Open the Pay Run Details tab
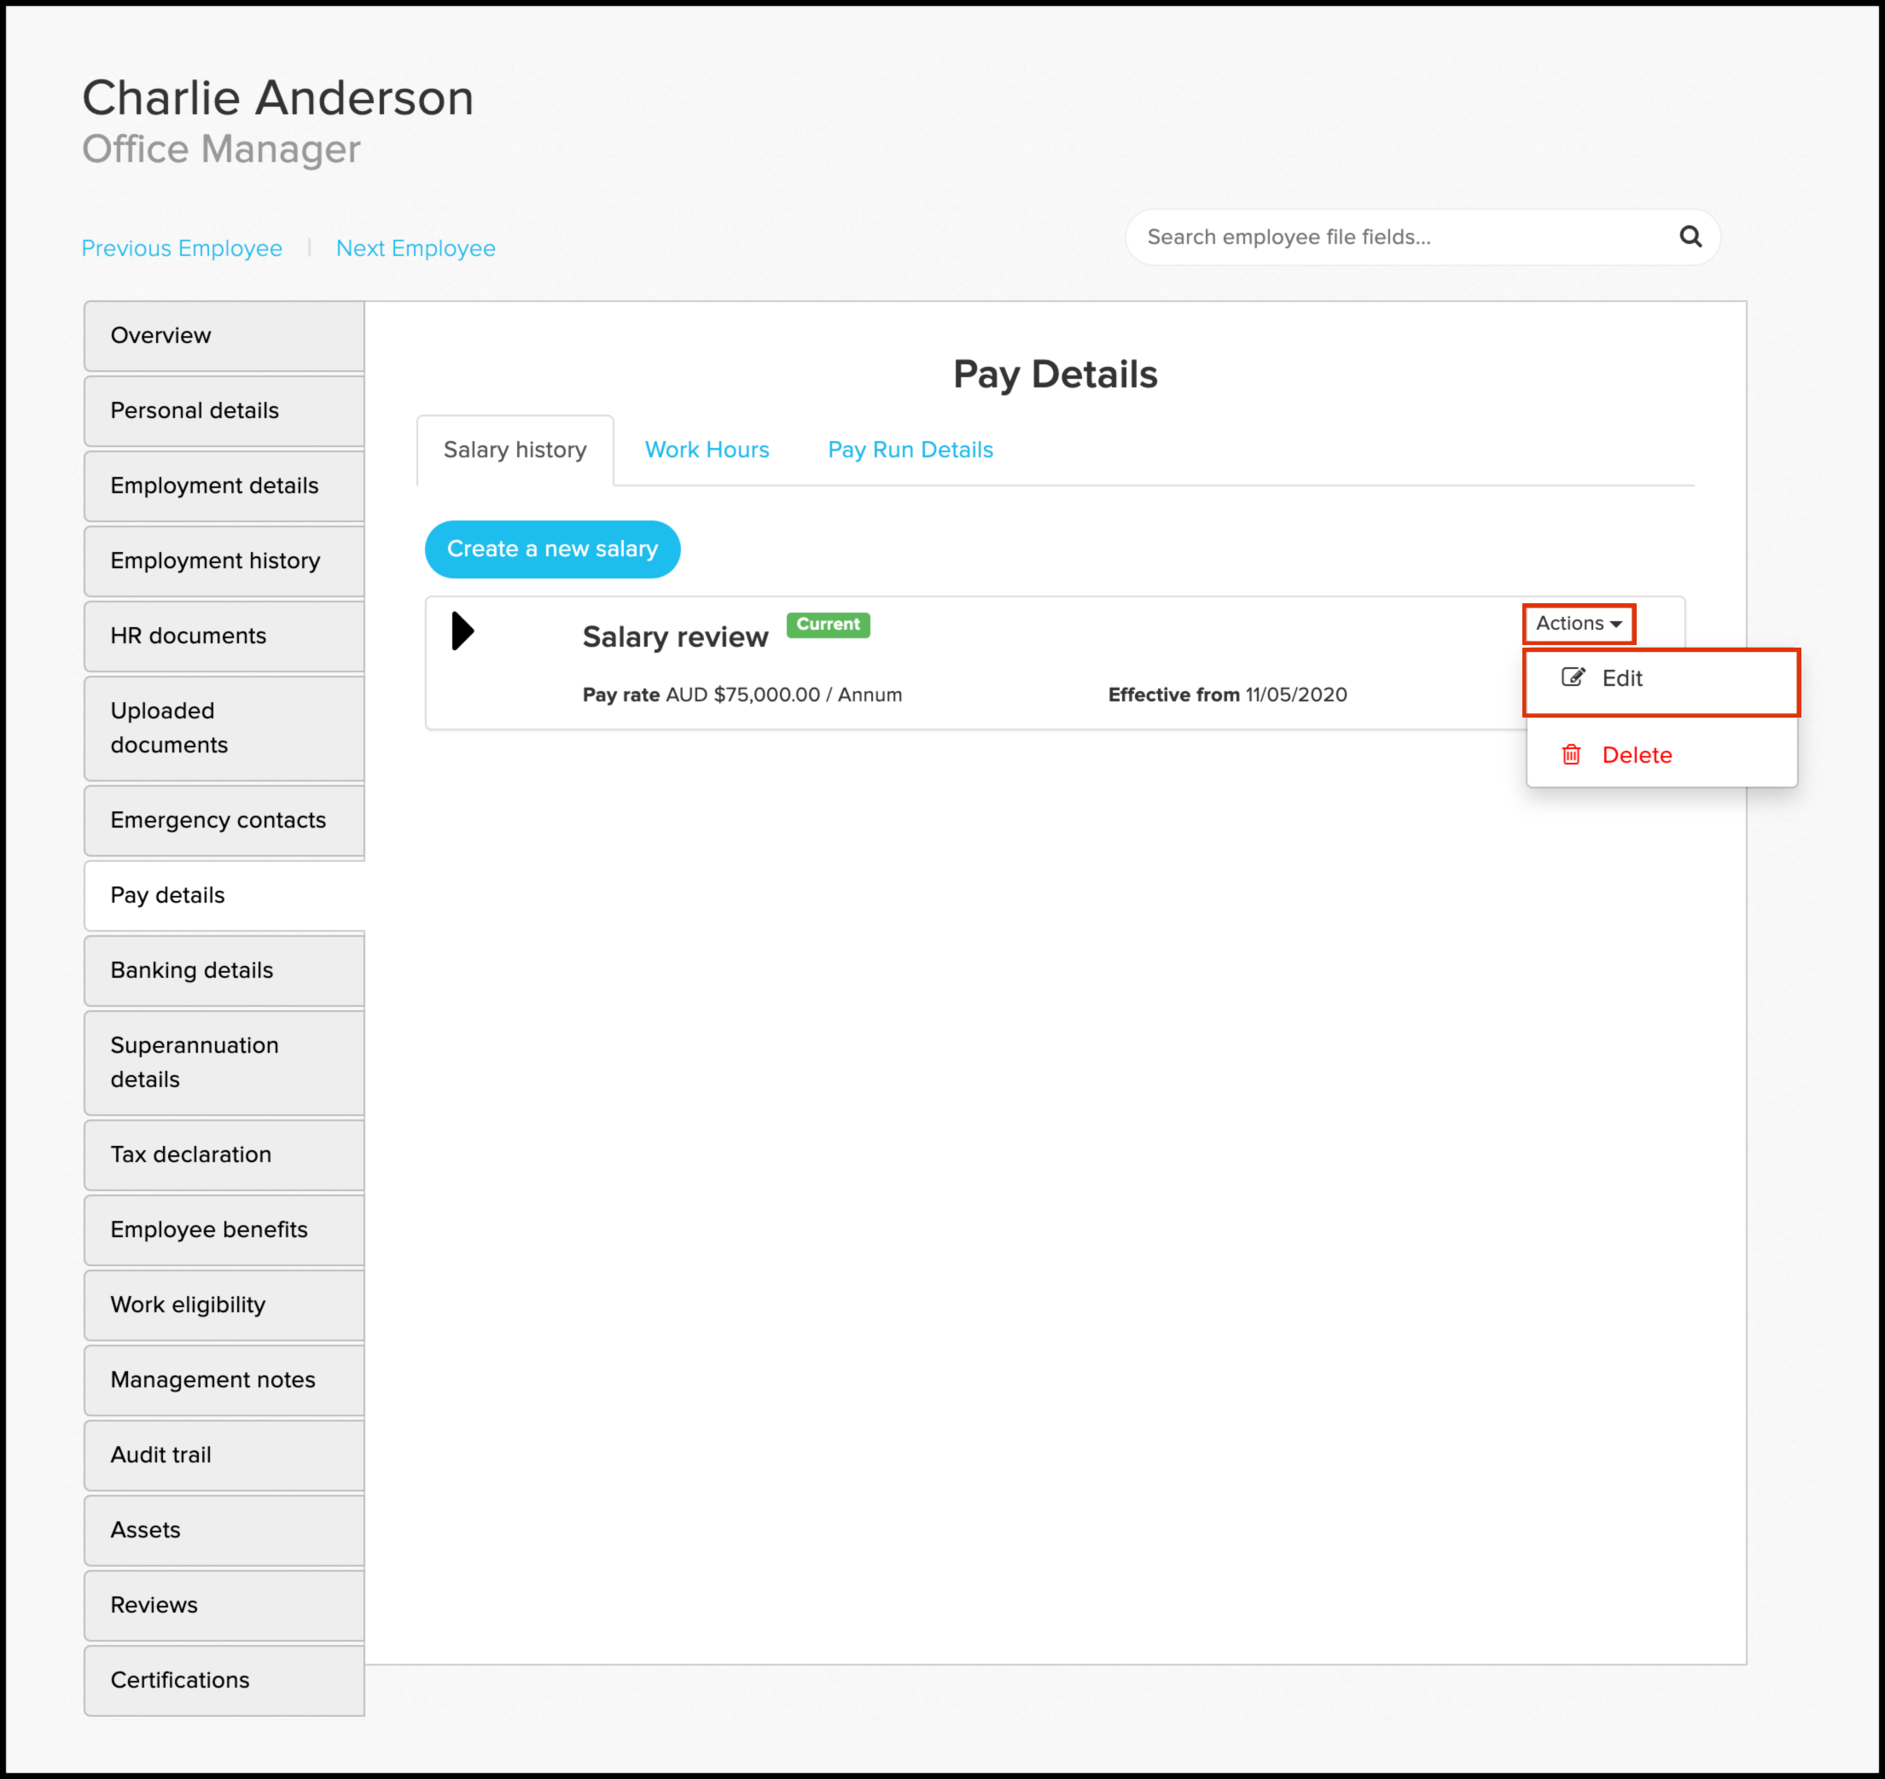This screenshot has width=1885, height=1779. 910,450
